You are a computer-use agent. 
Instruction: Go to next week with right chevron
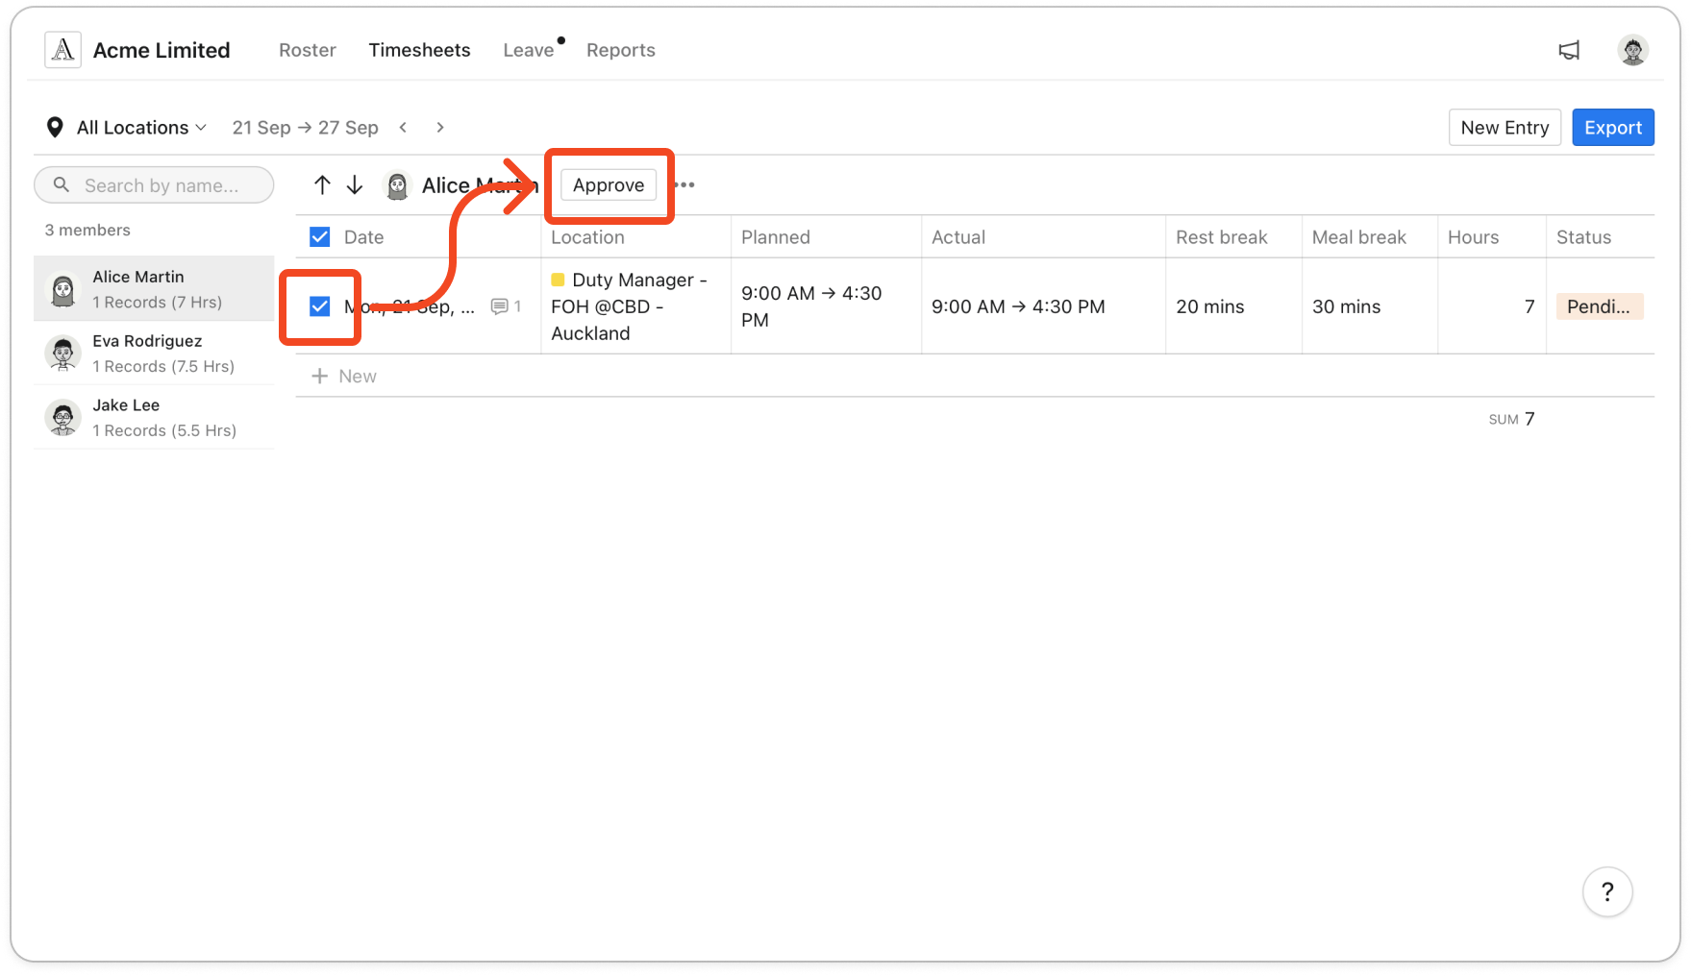[440, 127]
